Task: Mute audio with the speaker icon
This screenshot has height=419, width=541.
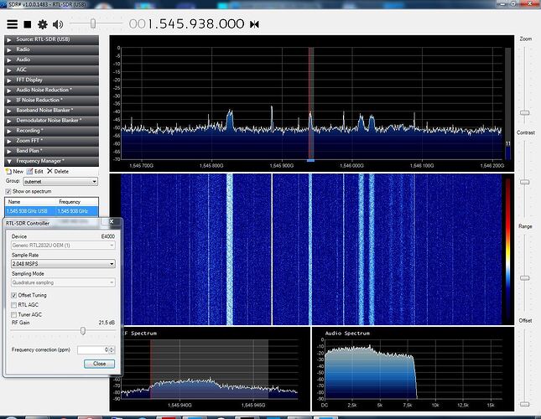Action: pos(58,24)
